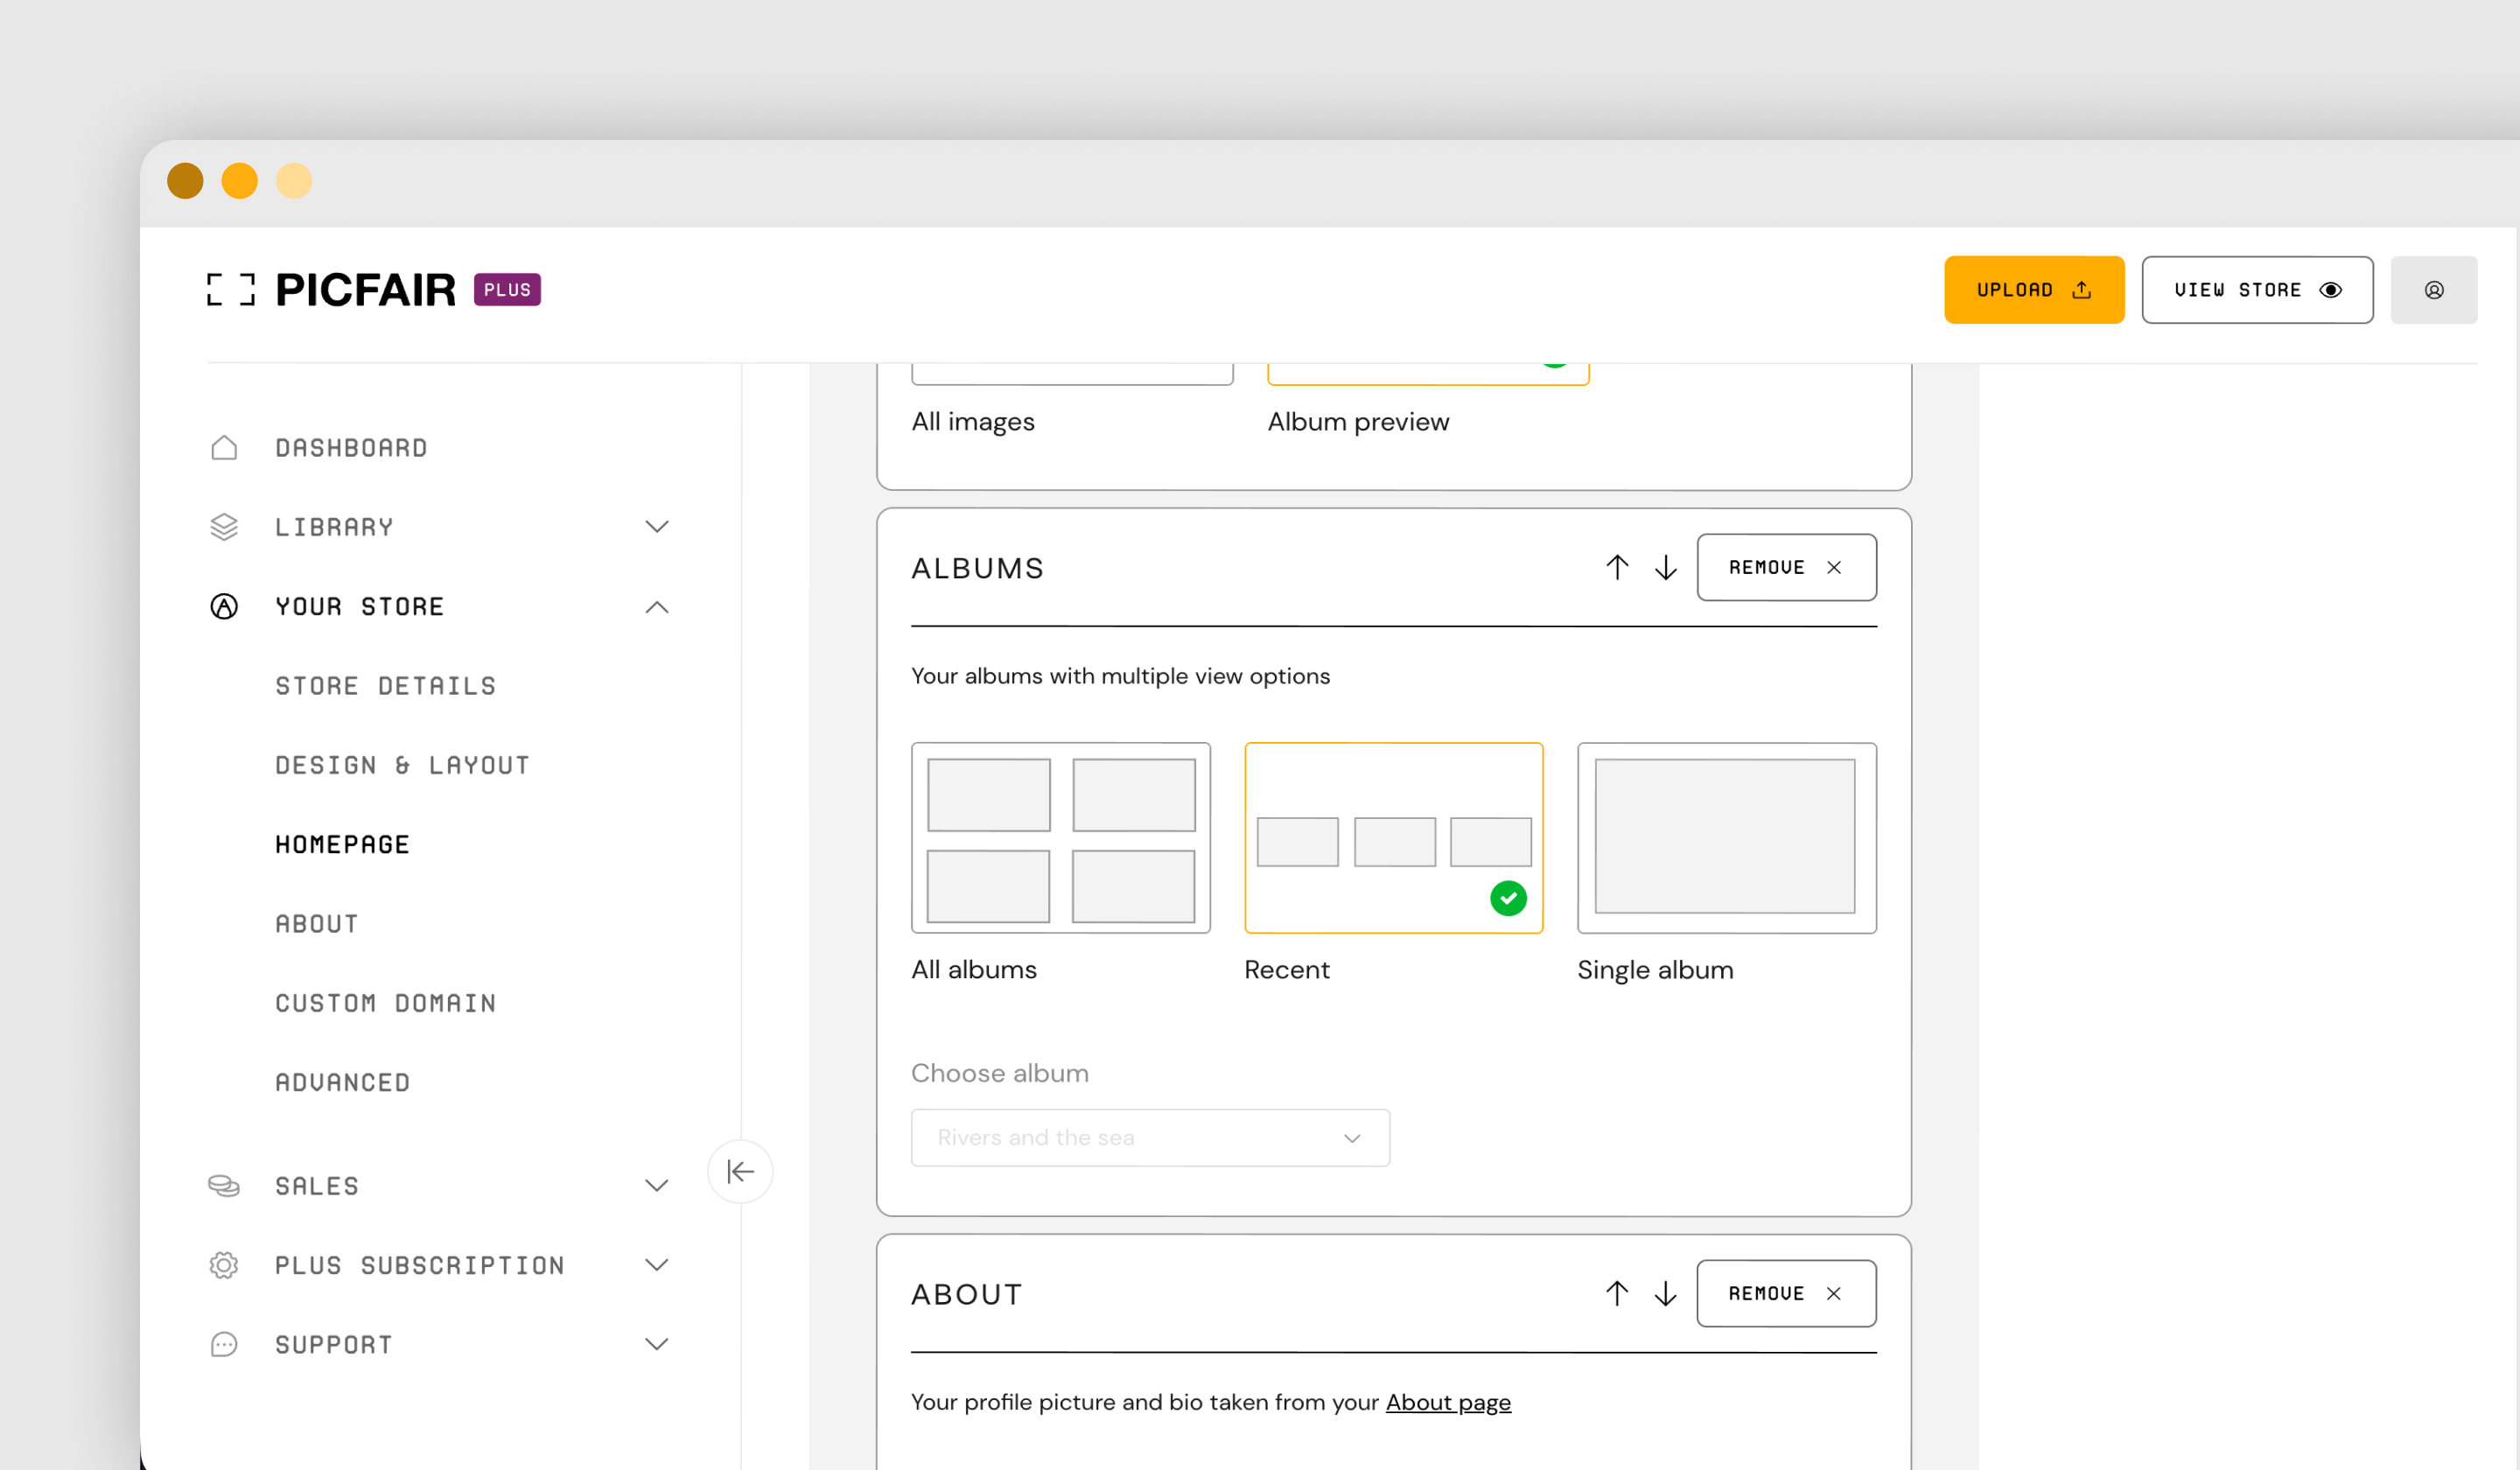The height and width of the screenshot is (1470, 2520).
Task: Collapse the sidebar with the arrow button
Action: click(740, 1171)
